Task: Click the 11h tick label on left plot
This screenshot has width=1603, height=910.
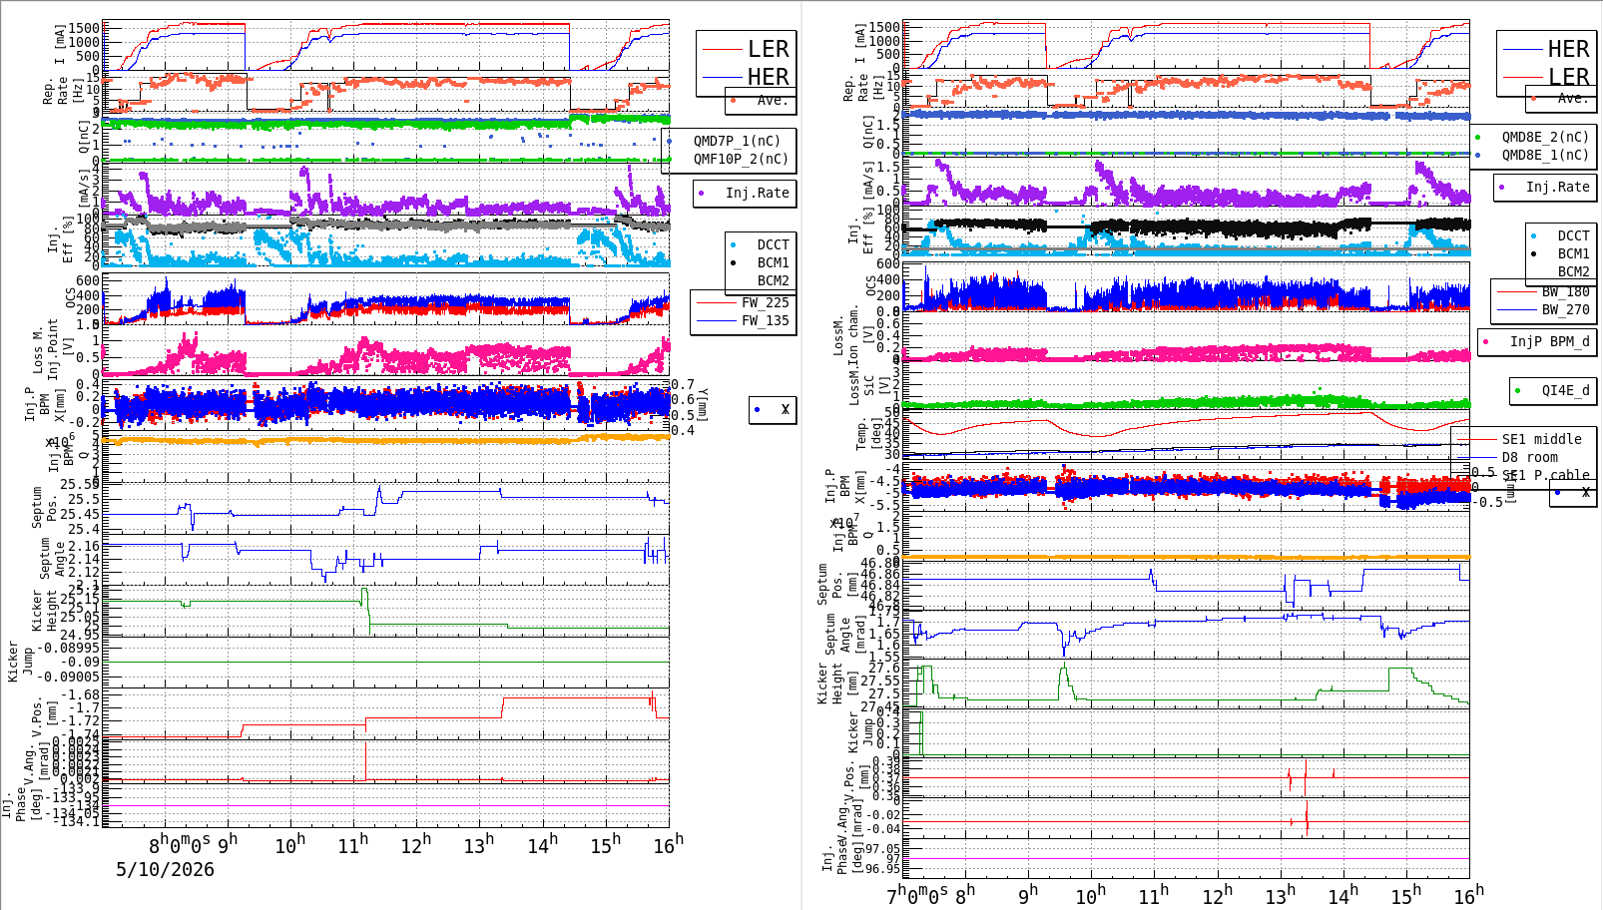Action: [353, 845]
